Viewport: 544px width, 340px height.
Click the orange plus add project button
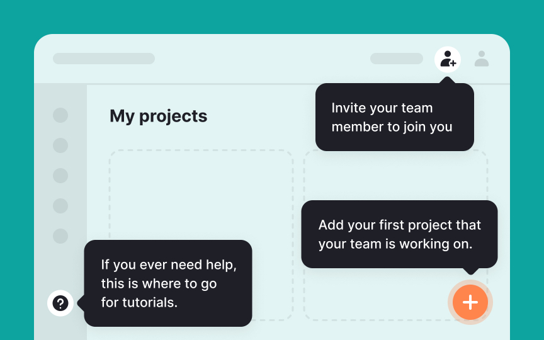click(470, 302)
